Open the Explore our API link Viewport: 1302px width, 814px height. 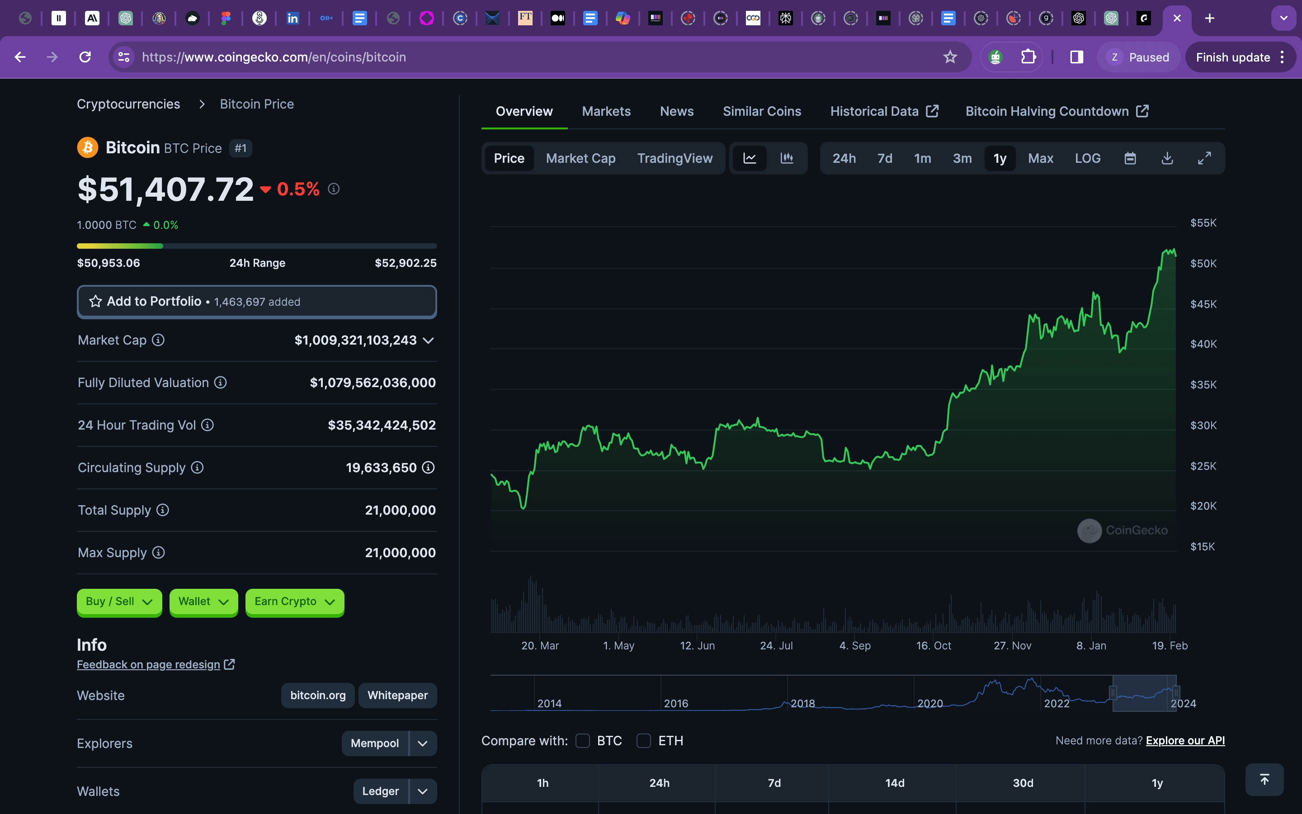tap(1185, 741)
